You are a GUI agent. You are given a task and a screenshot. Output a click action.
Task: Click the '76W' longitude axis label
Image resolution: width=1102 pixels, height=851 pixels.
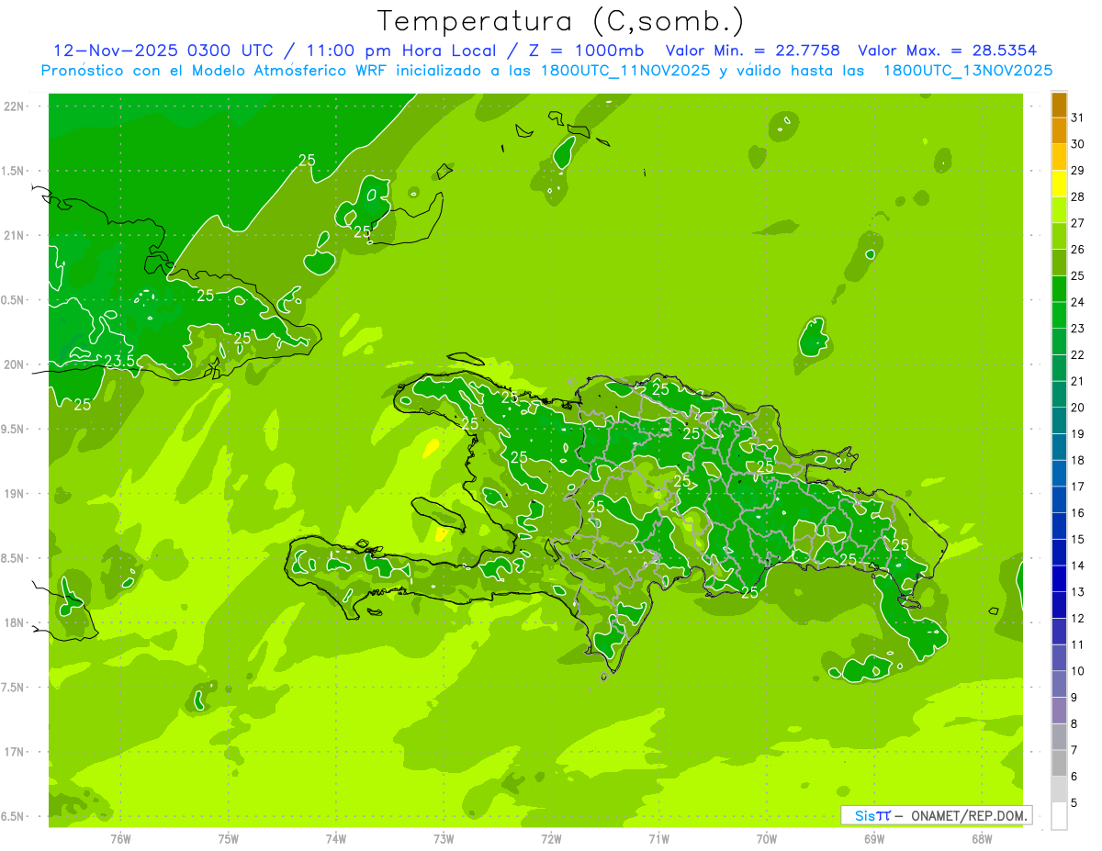120,838
